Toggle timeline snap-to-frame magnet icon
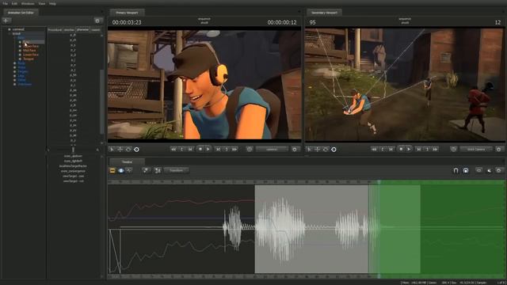The height and width of the screenshot is (285, 507). click(466, 170)
